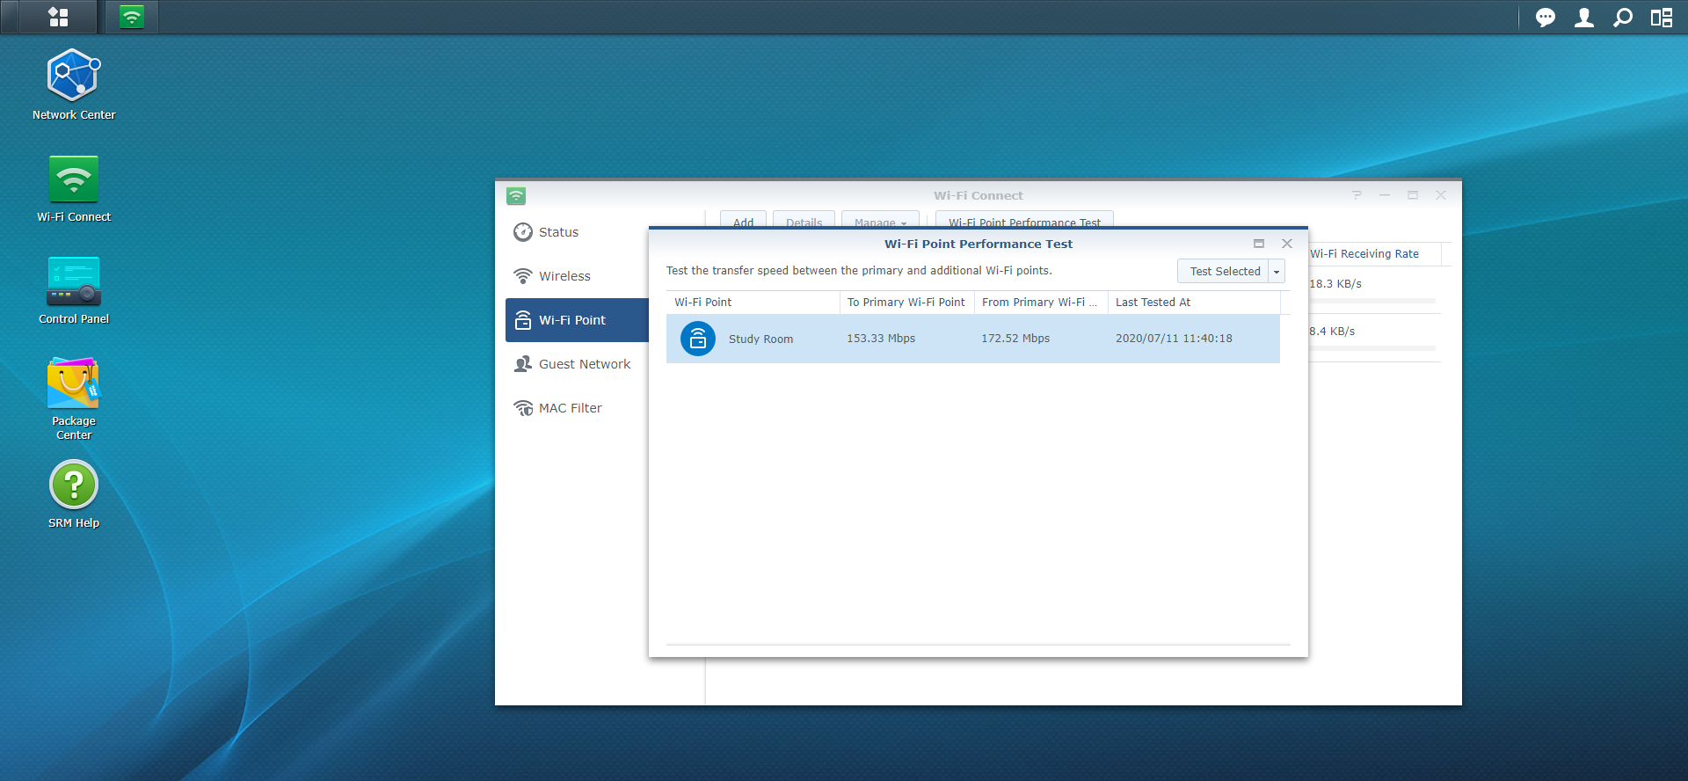
Task: Select the Study Room row name
Action: point(760,339)
